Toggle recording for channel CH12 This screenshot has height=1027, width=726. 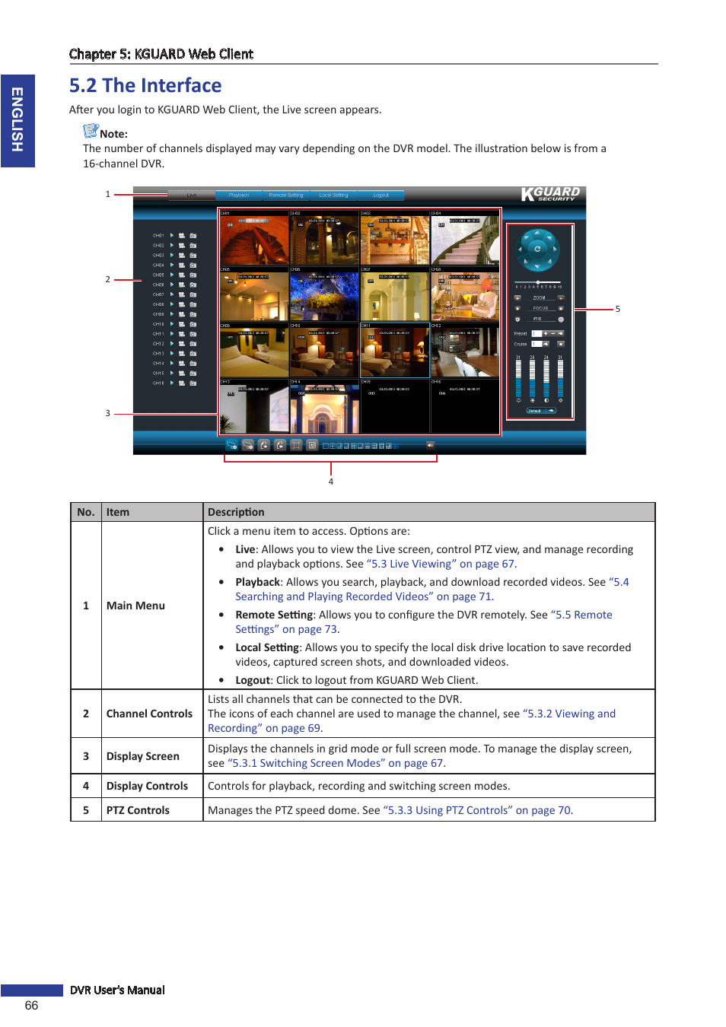coord(182,344)
